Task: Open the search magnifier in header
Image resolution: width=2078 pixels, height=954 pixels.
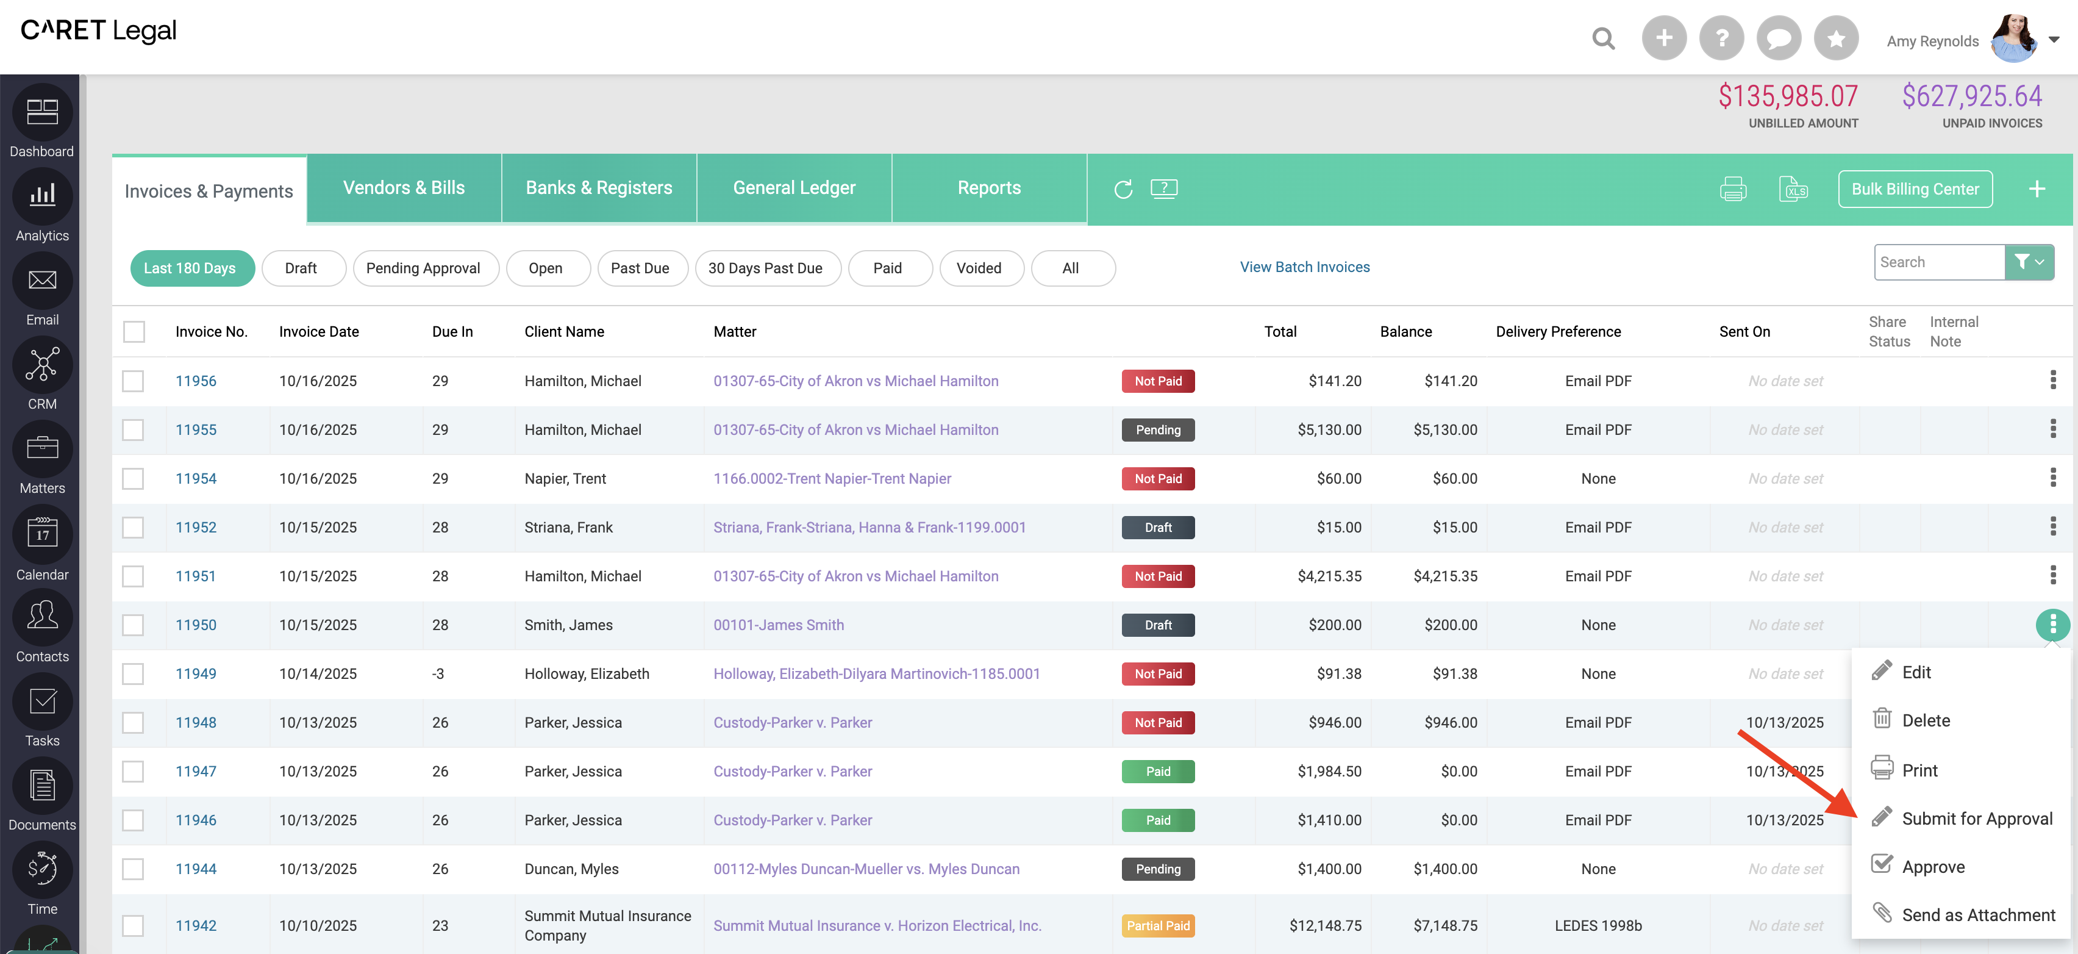Action: [1603, 38]
